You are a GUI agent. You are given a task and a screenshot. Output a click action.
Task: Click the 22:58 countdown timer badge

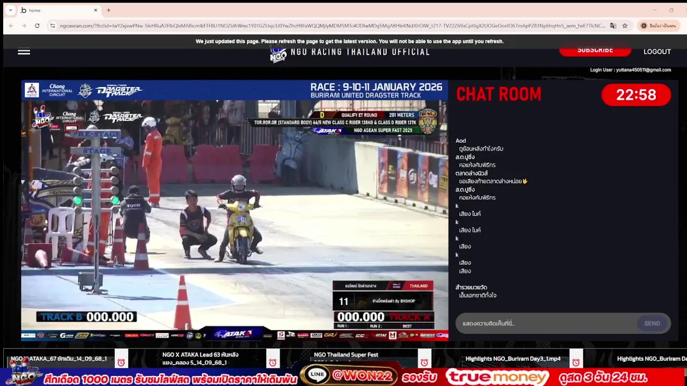point(636,95)
